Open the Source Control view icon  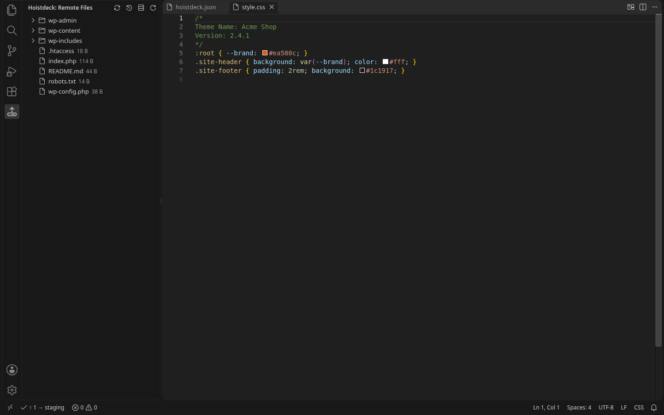(x=12, y=51)
